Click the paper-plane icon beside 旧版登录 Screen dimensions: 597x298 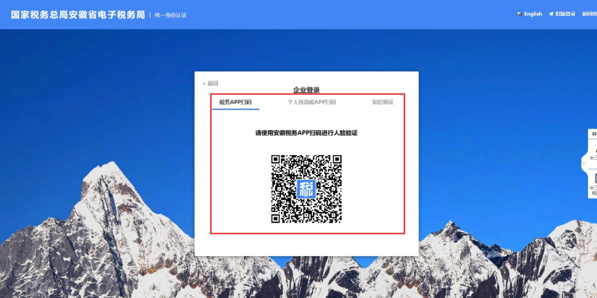551,14
